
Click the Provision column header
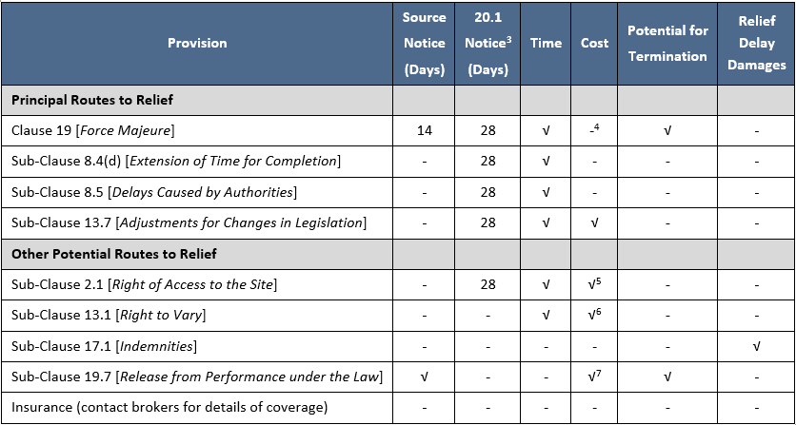click(197, 43)
